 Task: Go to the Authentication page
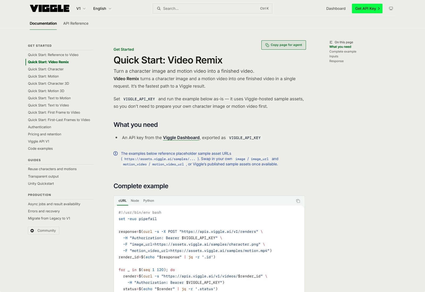pyautogui.click(x=40, y=127)
